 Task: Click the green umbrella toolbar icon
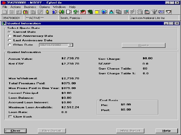click(x=76, y=12)
